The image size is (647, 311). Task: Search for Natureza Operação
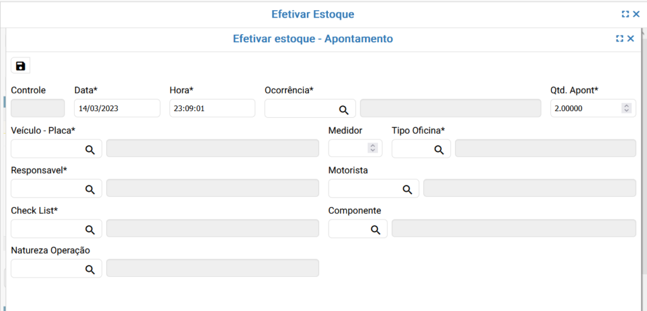click(x=90, y=269)
